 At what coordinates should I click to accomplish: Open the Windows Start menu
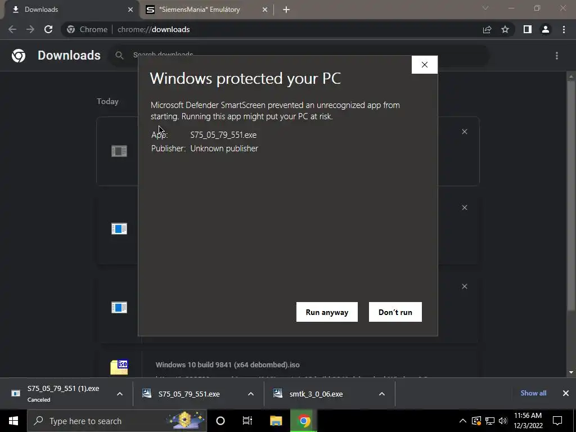point(13,421)
